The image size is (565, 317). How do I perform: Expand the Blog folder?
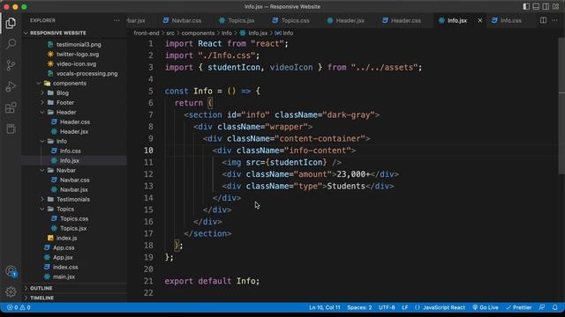tap(62, 93)
